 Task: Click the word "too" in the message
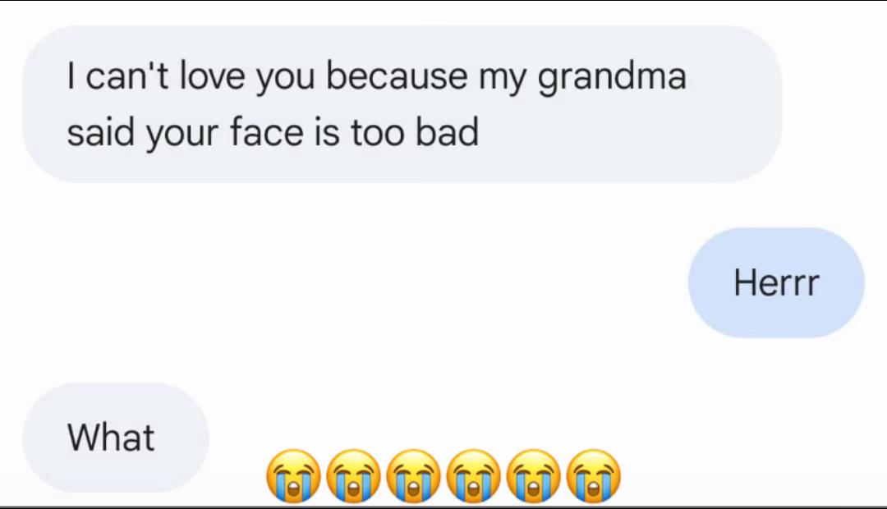tap(378, 131)
